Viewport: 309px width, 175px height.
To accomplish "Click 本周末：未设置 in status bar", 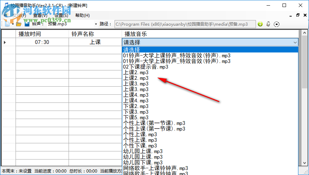I will (x=17, y=171).
